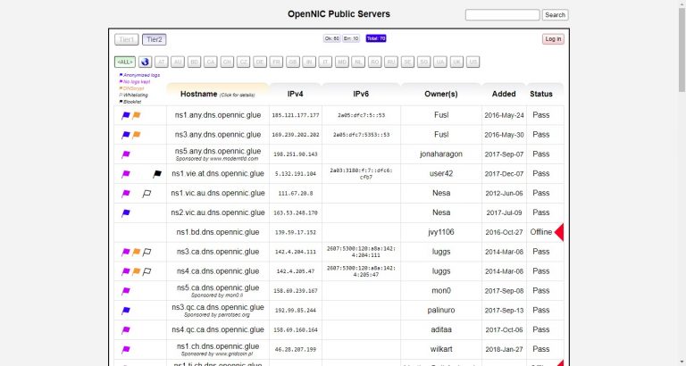Click purple no-logs flag on ns5.ca row
Viewport: 686px width, 366px height.
(x=126, y=291)
